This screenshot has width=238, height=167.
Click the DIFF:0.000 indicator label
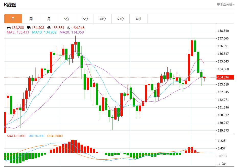[x=36, y=136]
